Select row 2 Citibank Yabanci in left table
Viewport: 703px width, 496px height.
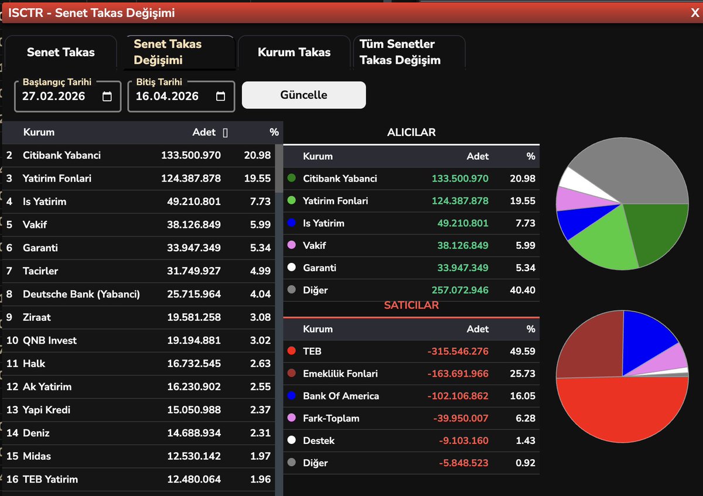tap(139, 155)
